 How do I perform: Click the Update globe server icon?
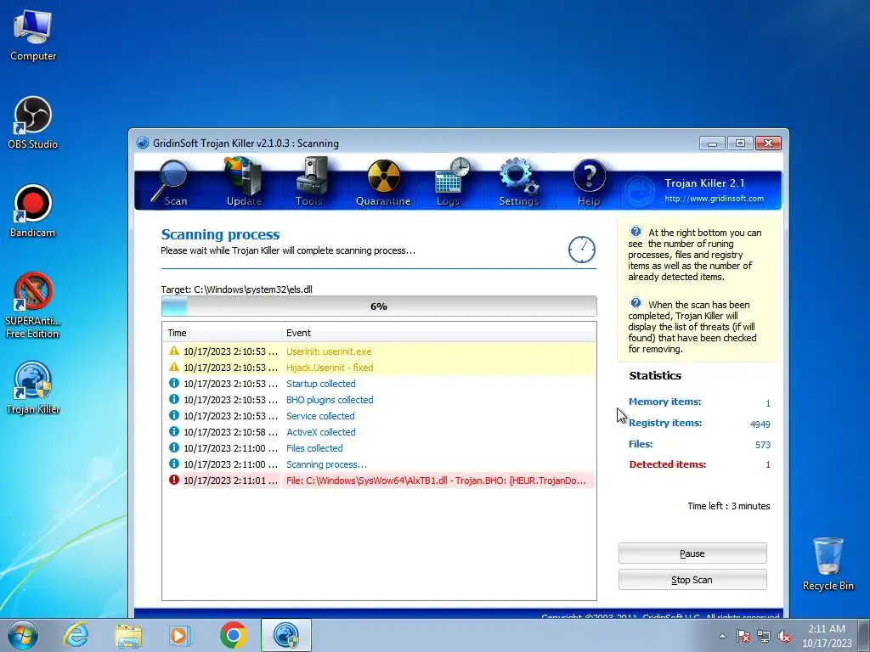(x=243, y=183)
